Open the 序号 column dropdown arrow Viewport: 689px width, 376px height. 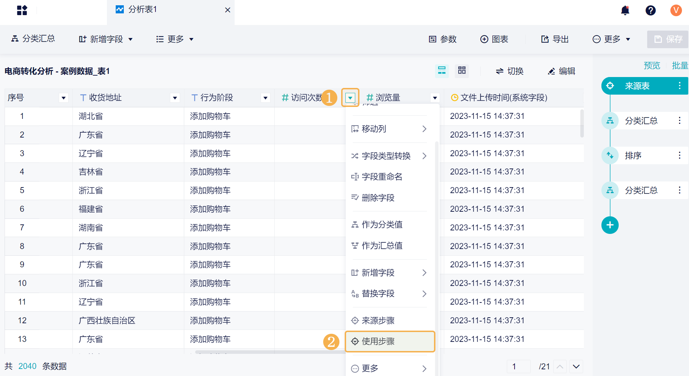tap(63, 98)
